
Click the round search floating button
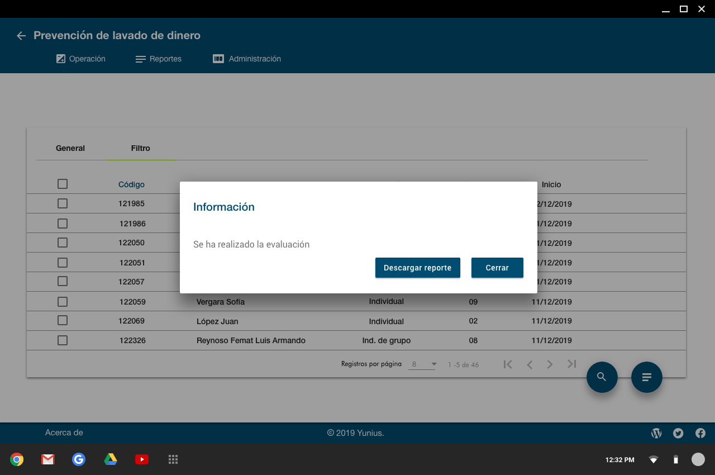point(602,377)
